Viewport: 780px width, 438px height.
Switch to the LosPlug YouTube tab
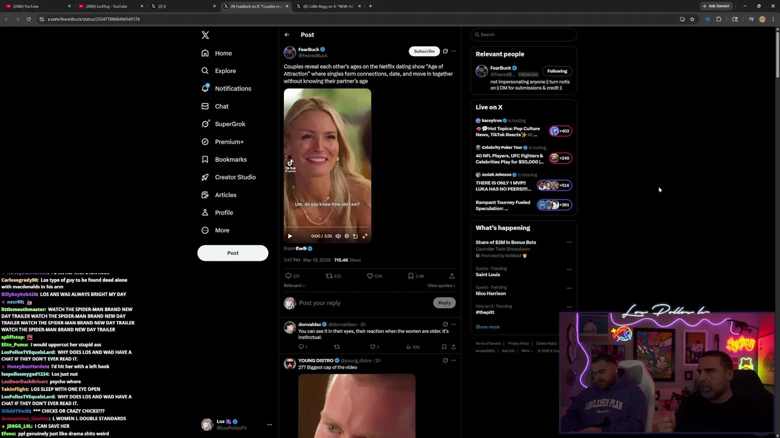pos(110,6)
